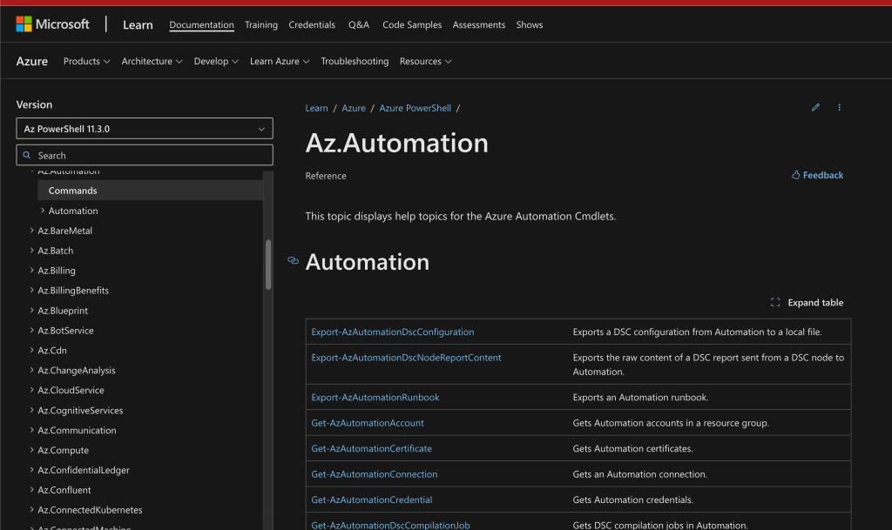Click the Azure brand link

click(32, 61)
